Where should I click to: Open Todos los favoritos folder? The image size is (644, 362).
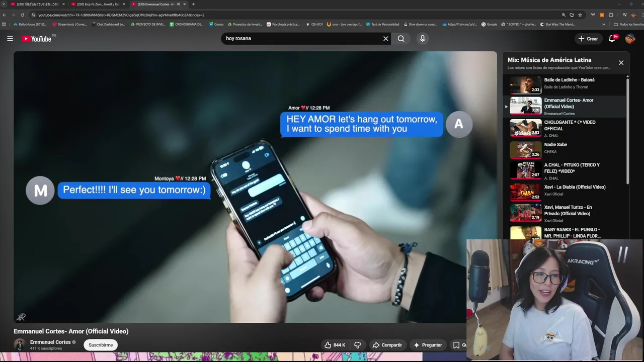(628, 24)
